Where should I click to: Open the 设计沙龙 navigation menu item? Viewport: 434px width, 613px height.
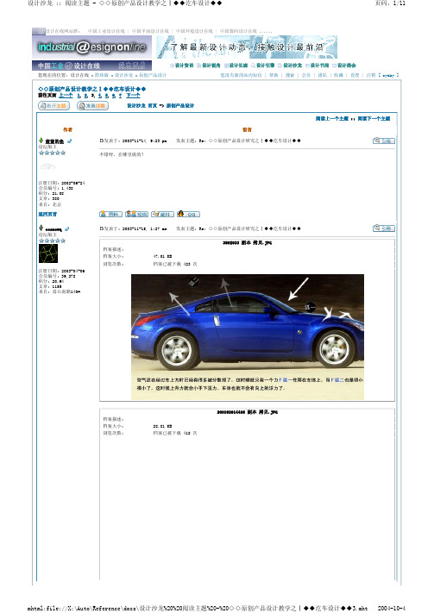coord(290,66)
